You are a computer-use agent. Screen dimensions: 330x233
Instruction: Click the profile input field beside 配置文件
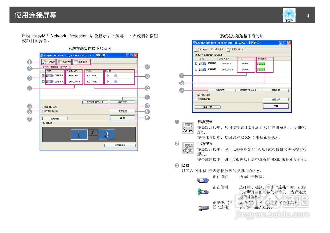(x=267, y=49)
